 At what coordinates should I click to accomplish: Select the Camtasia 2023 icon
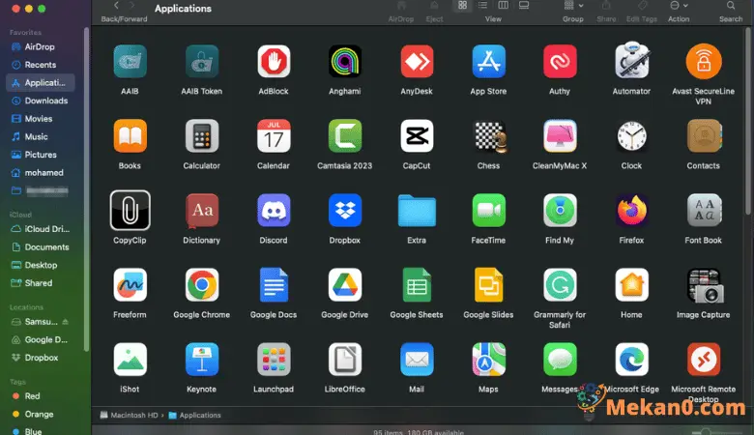(345, 136)
